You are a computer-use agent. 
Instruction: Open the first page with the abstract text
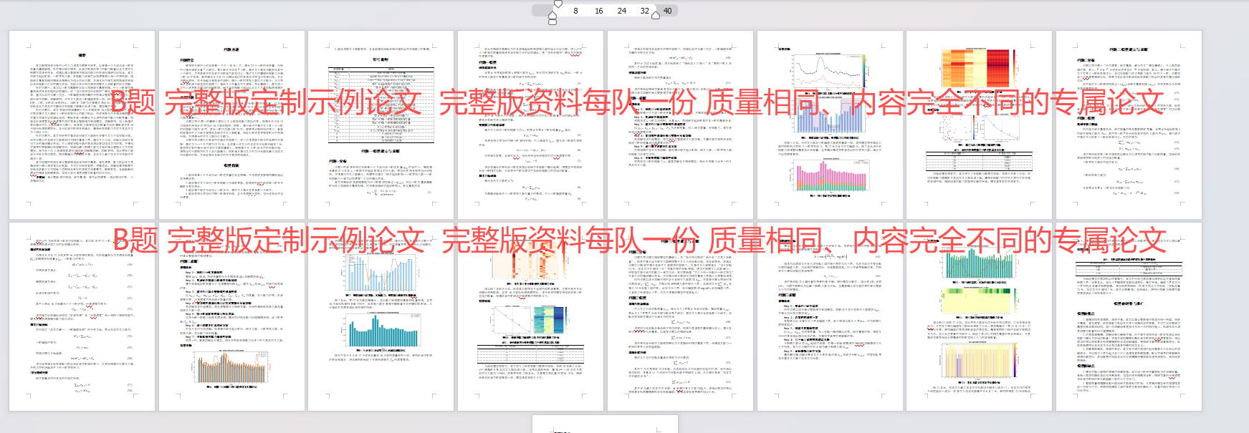[x=82, y=125]
